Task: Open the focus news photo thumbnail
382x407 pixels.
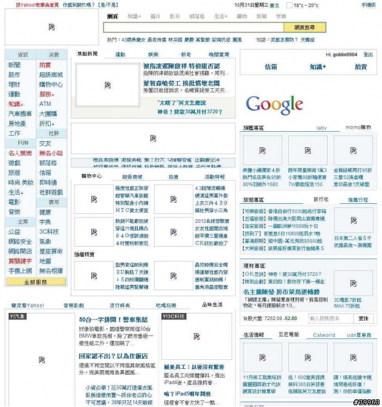Action: tap(107, 85)
